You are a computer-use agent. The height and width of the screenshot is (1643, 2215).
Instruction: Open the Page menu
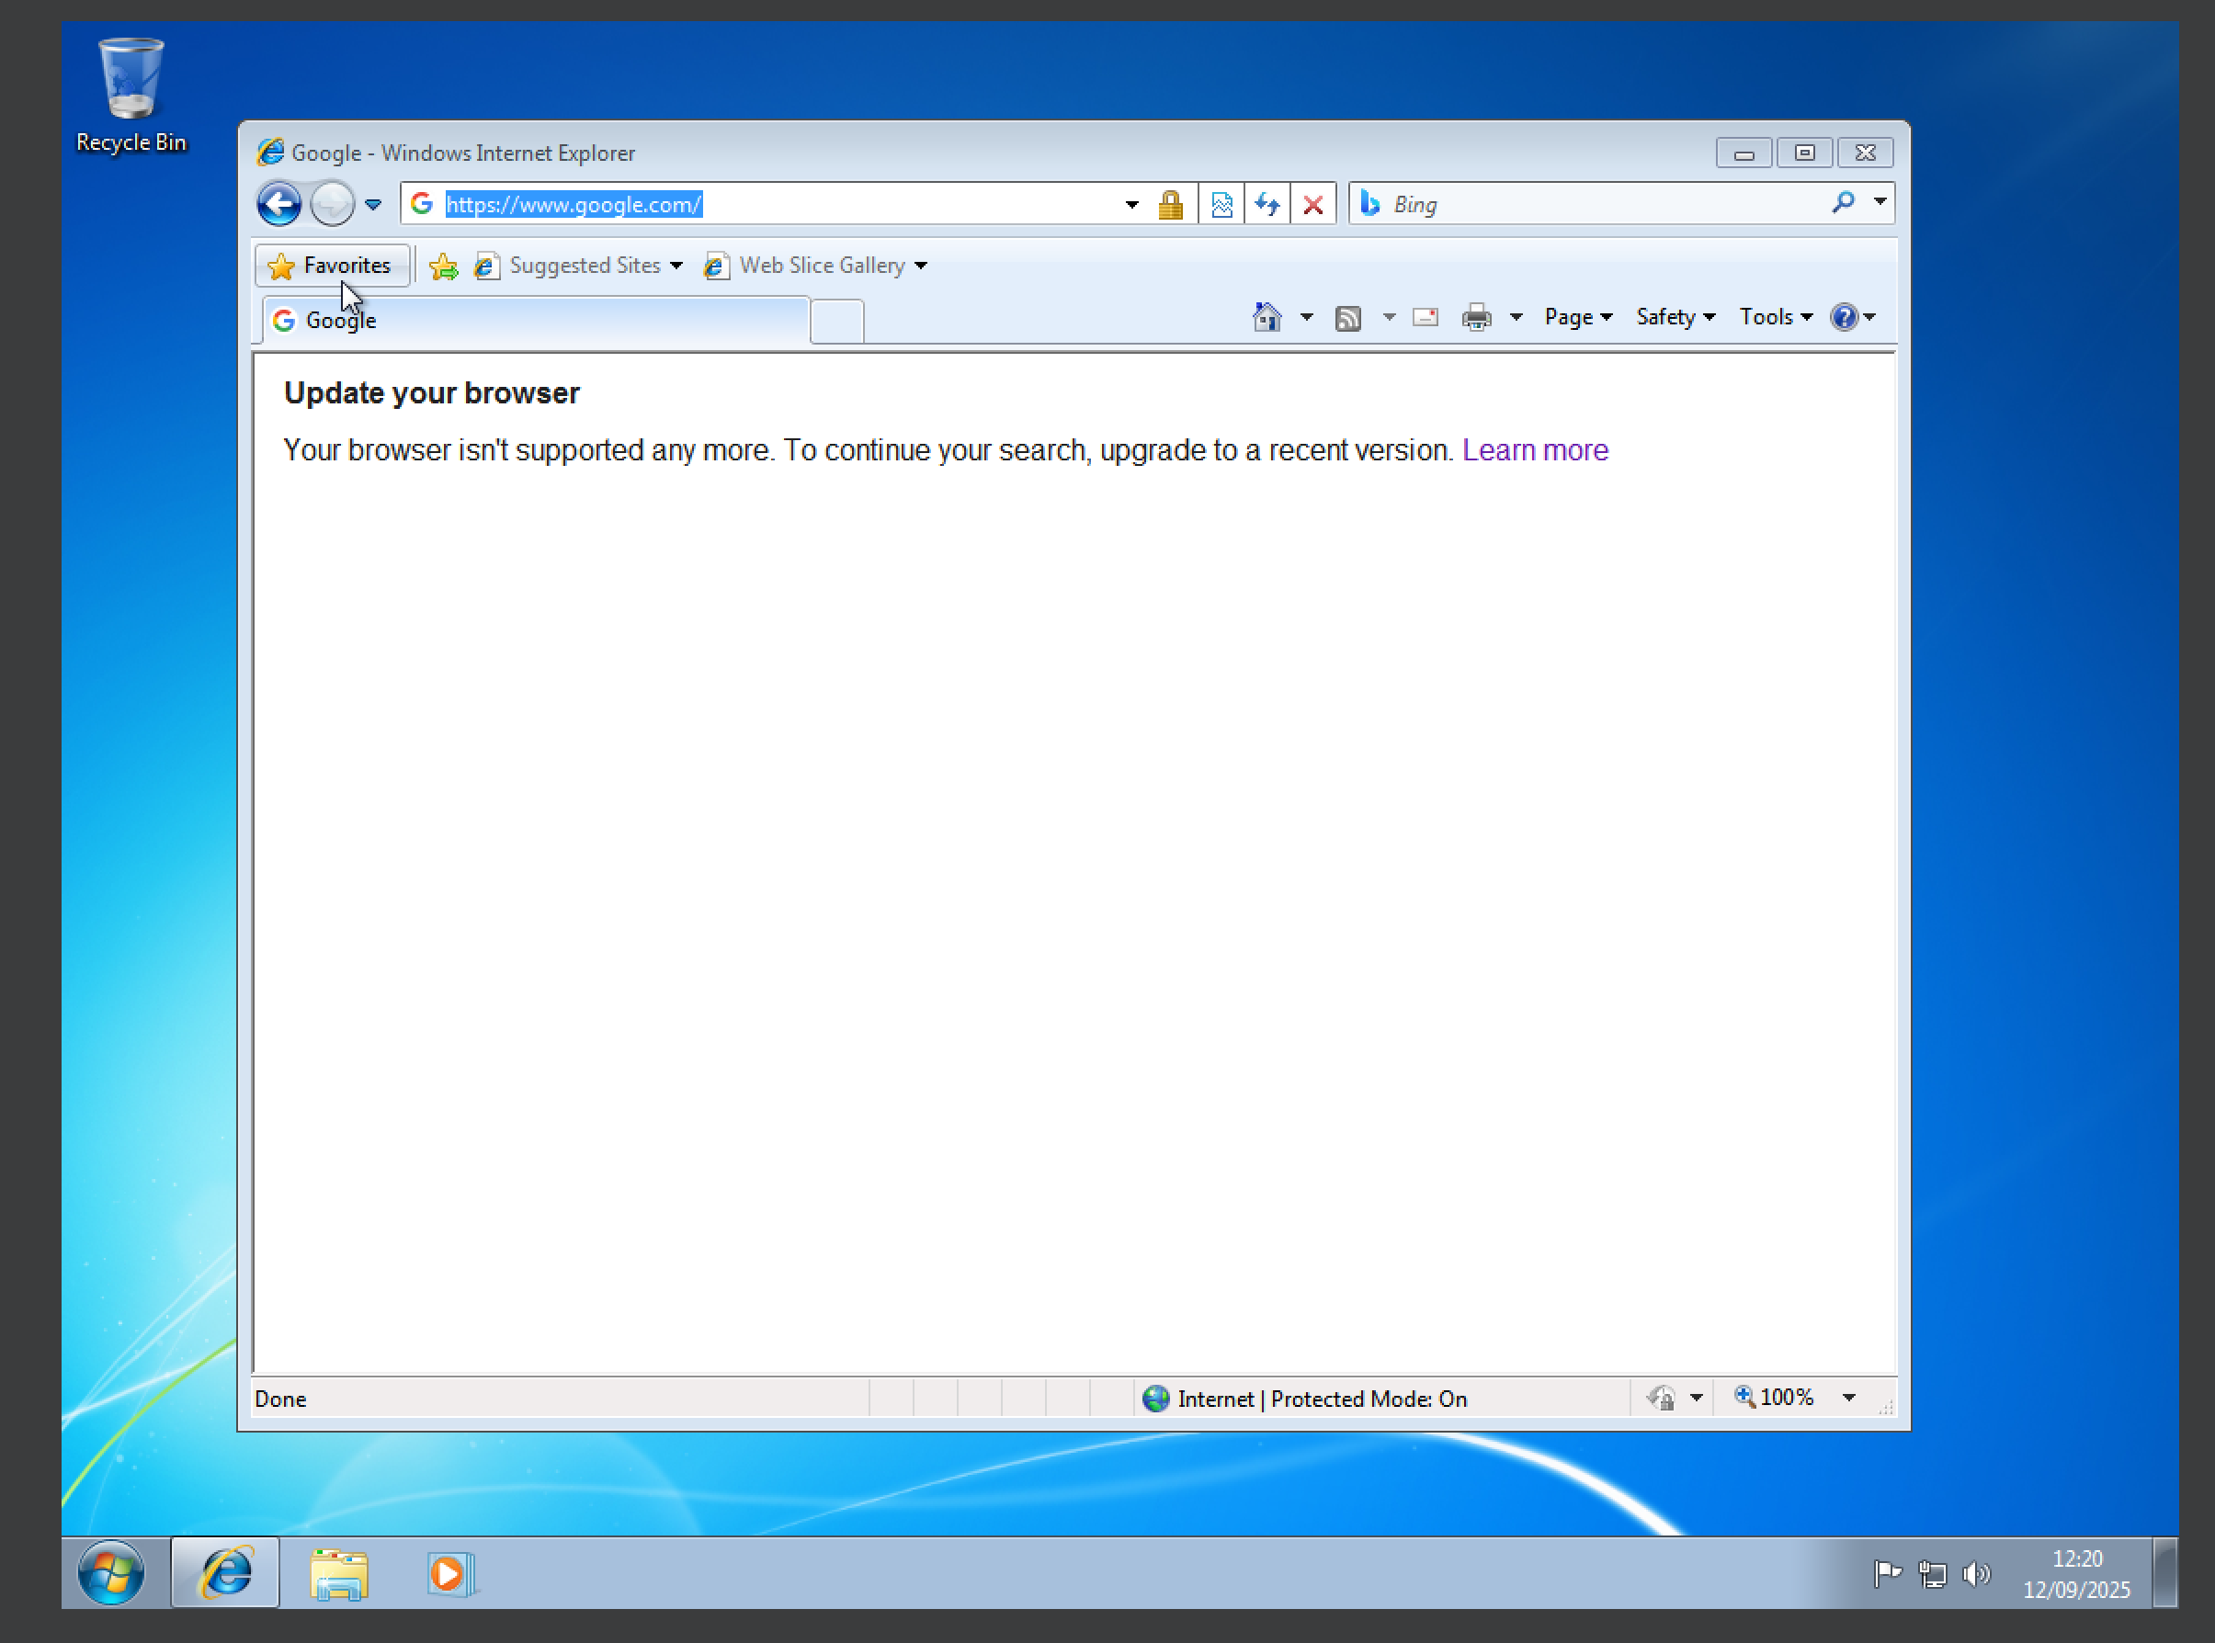1576,316
